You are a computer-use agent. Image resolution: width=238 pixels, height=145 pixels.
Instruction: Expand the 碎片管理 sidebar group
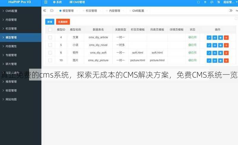pyautogui.click(x=21, y=64)
